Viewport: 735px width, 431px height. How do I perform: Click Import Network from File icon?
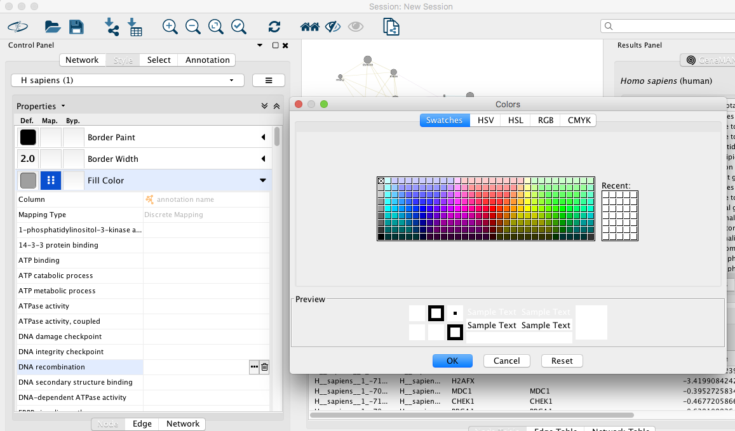(112, 27)
